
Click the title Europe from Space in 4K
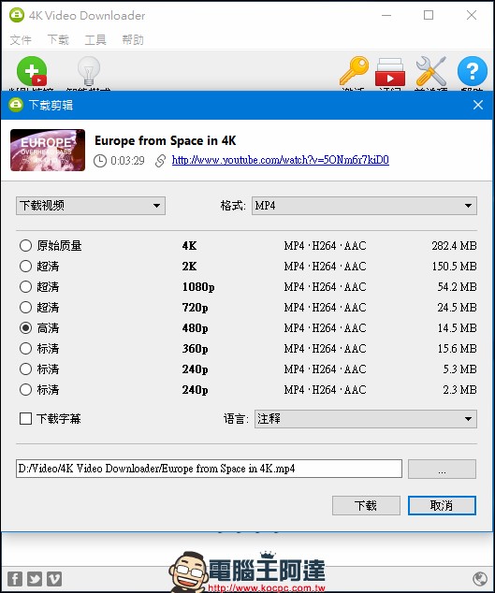click(x=165, y=140)
